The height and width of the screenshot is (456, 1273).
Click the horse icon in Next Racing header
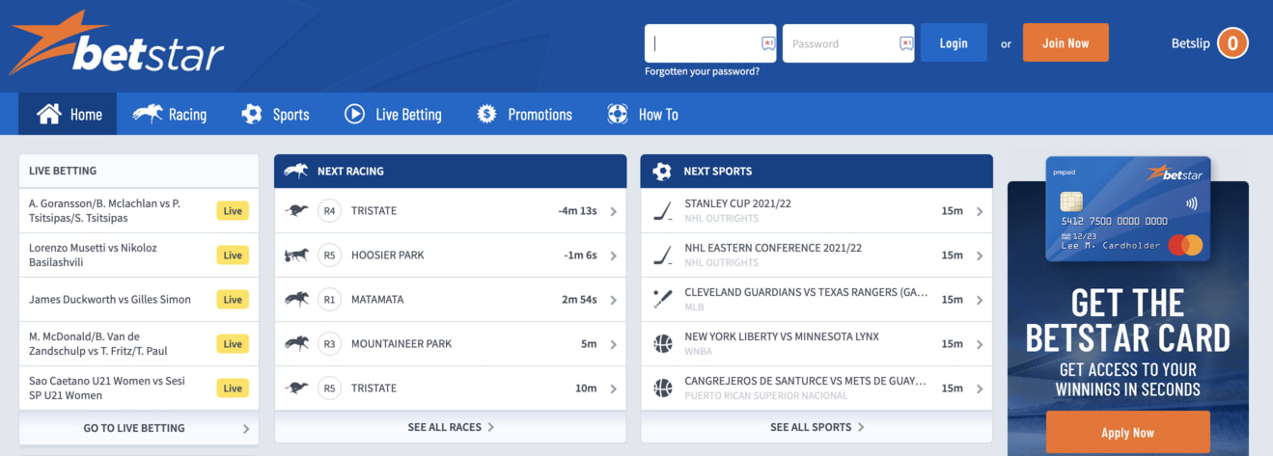pos(296,171)
